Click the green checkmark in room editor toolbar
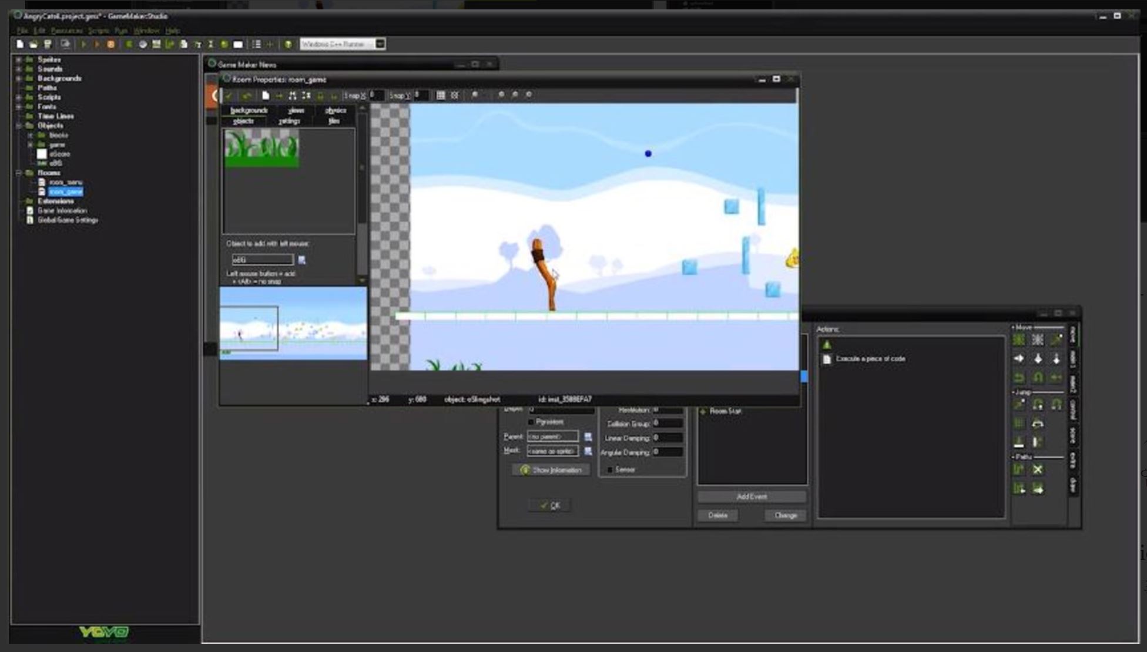This screenshot has height=652, width=1147. tap(229, 95)
